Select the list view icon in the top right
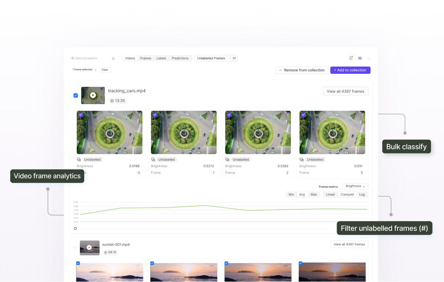444x282 pixels. coord(368,58)
